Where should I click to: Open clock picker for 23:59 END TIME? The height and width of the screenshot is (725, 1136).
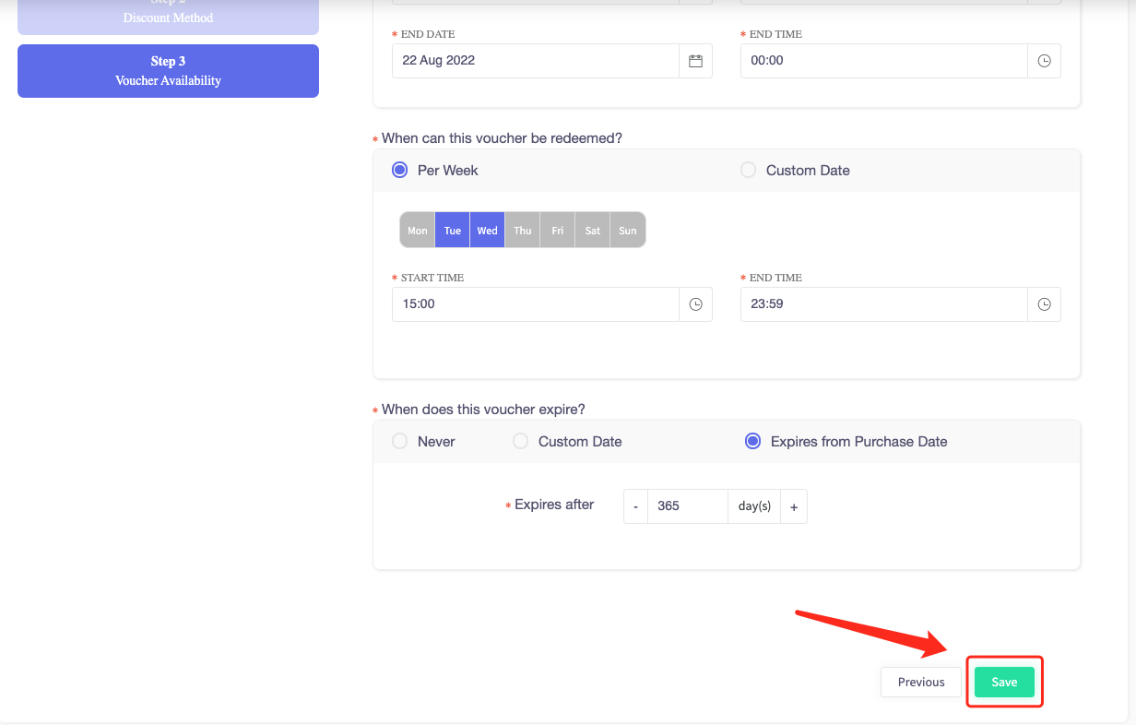coord(1044,304)
